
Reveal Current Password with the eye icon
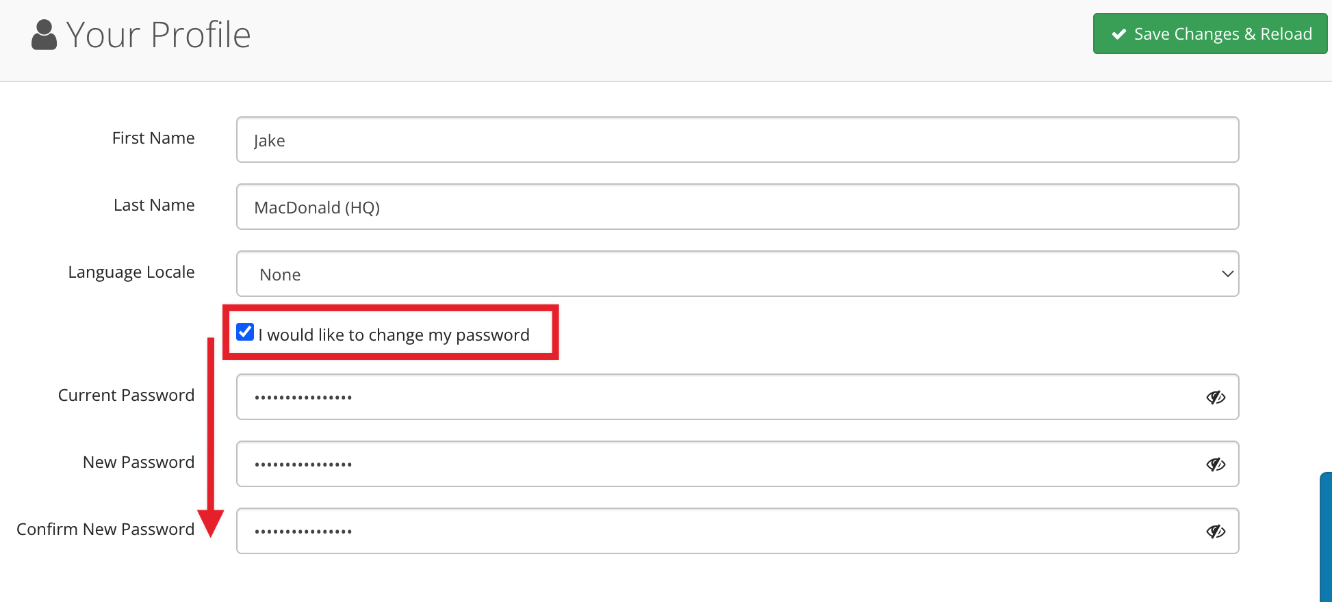click(1216, 397)
